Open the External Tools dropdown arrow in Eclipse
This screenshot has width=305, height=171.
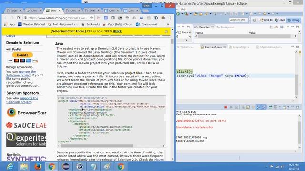pos(191,14)
